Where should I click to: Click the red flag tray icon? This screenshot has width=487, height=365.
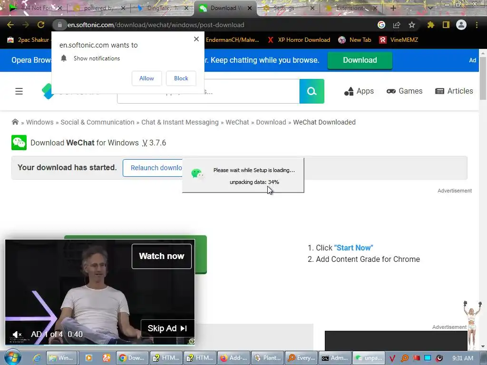416,358
